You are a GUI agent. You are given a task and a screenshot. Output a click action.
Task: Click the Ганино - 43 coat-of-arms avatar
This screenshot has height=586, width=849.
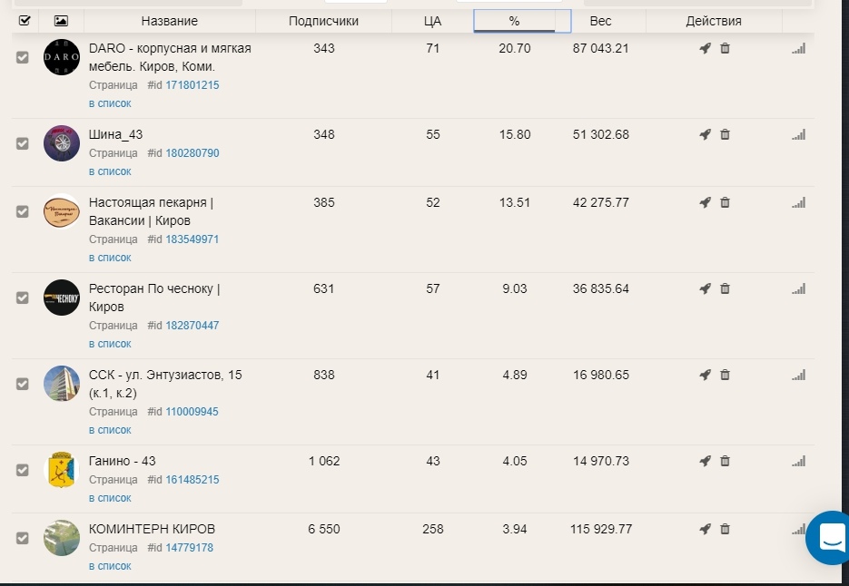point(62,470)
